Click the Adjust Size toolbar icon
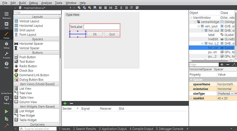Screen dimensions: 237x131 point(137,8)
